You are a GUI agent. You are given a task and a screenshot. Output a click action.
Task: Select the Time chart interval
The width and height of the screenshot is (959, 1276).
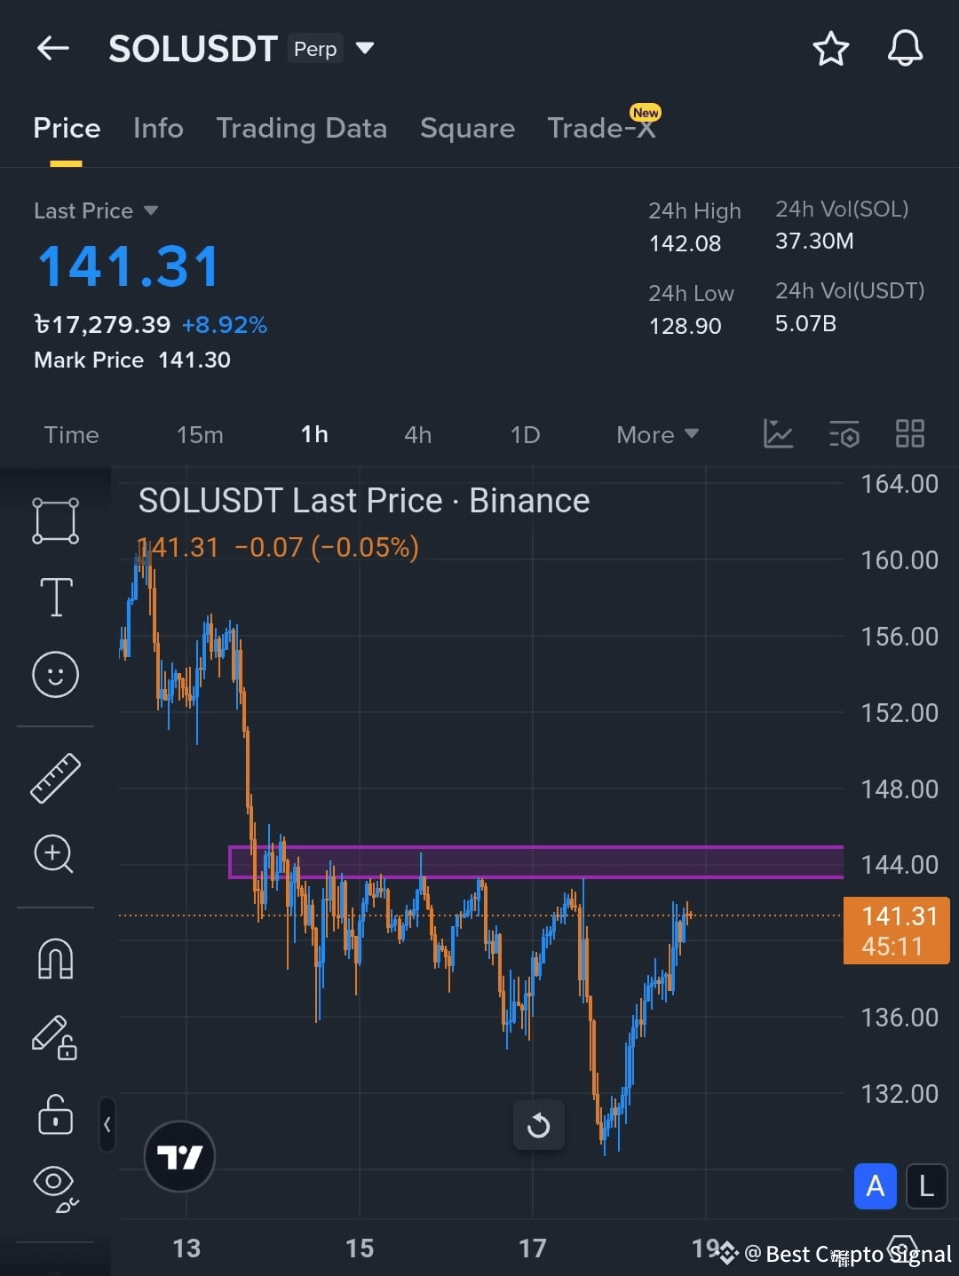pyautogui.click(x=72, y=434)
